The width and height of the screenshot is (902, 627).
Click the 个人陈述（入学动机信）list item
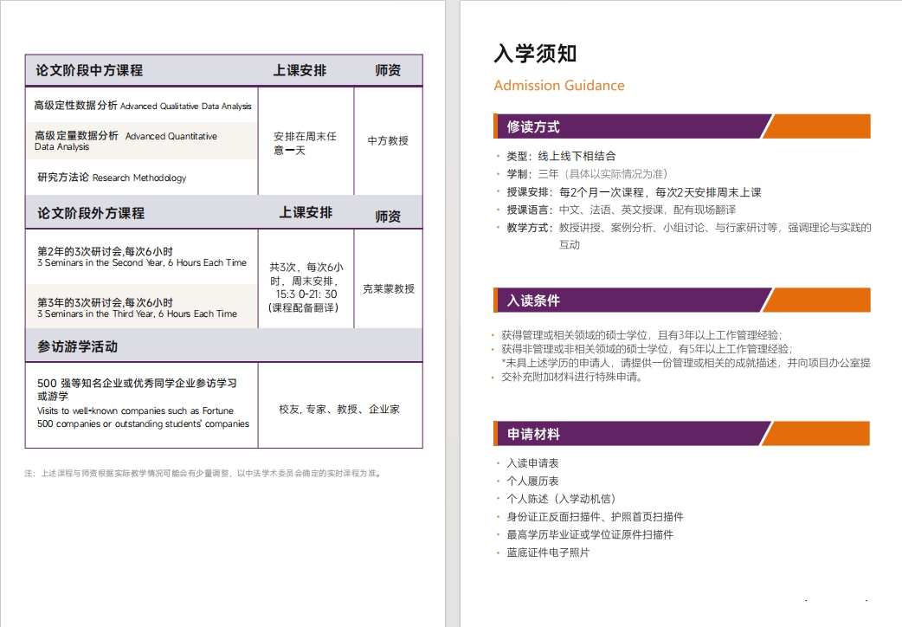pyautogui.click(x=561, y=499)
